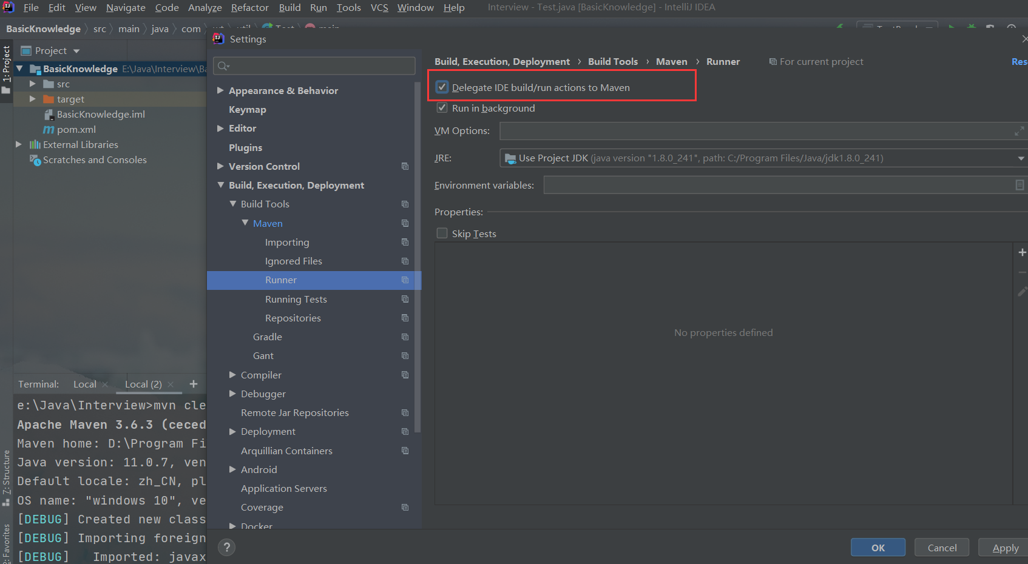Image resolution: width=1028 pixels, height=564 pixels.
Task: Click the project-level icon beside Gant
Action: pos(405,355)
